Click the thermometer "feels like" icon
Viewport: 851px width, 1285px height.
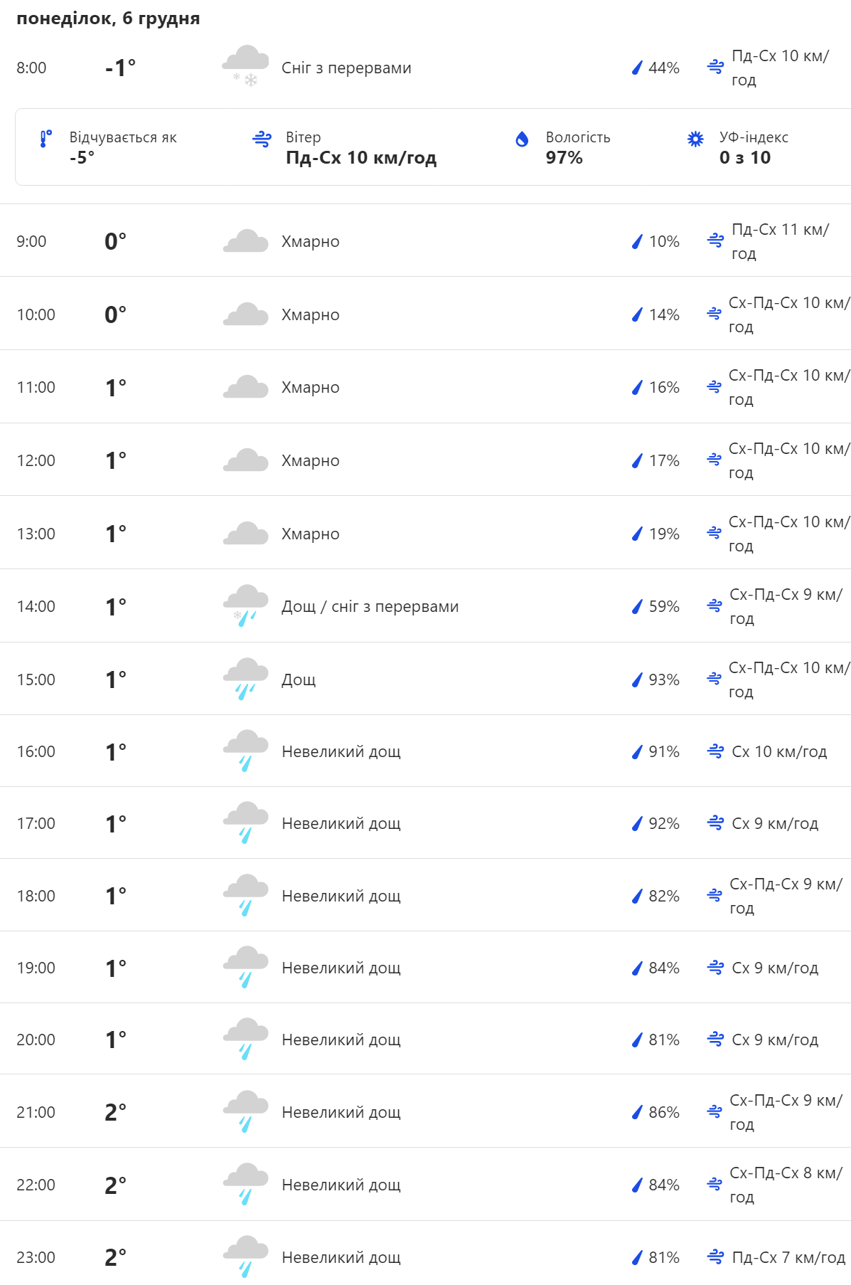46,139
